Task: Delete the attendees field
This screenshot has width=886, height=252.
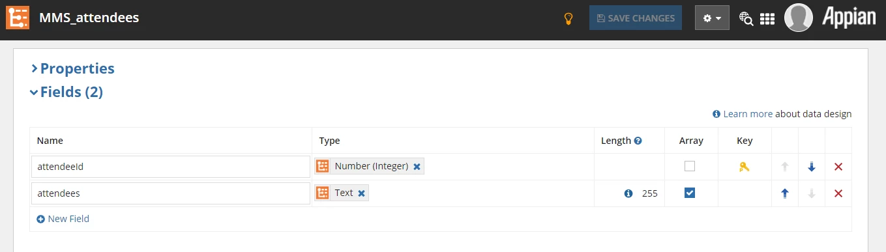Action: click(838, 193)
